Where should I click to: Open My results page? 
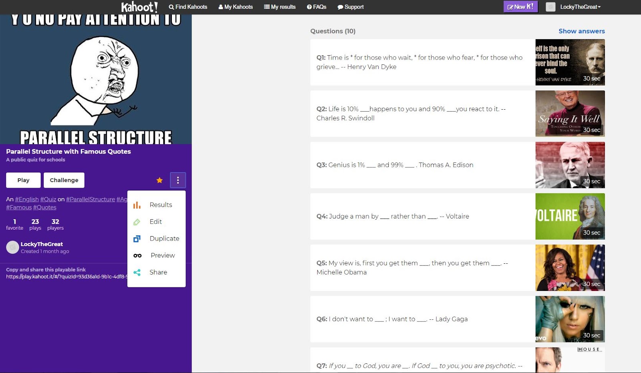point(280,7)
